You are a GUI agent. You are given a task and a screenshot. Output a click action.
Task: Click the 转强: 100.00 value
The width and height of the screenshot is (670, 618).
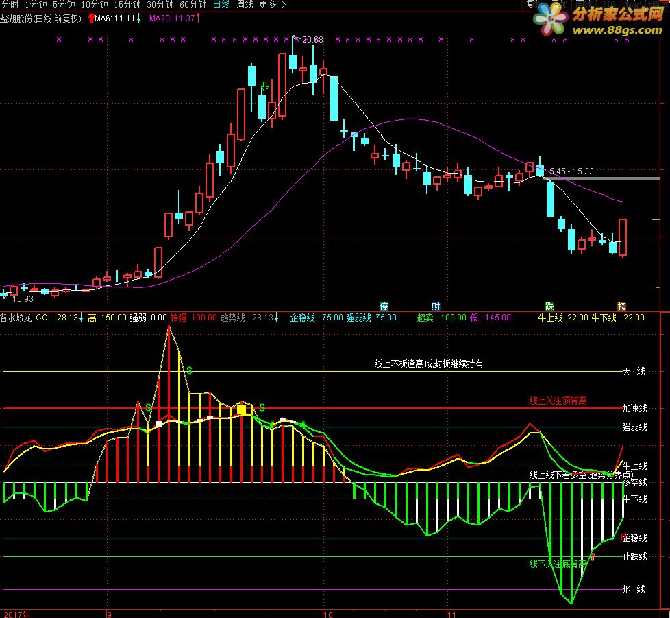(194, 318)
